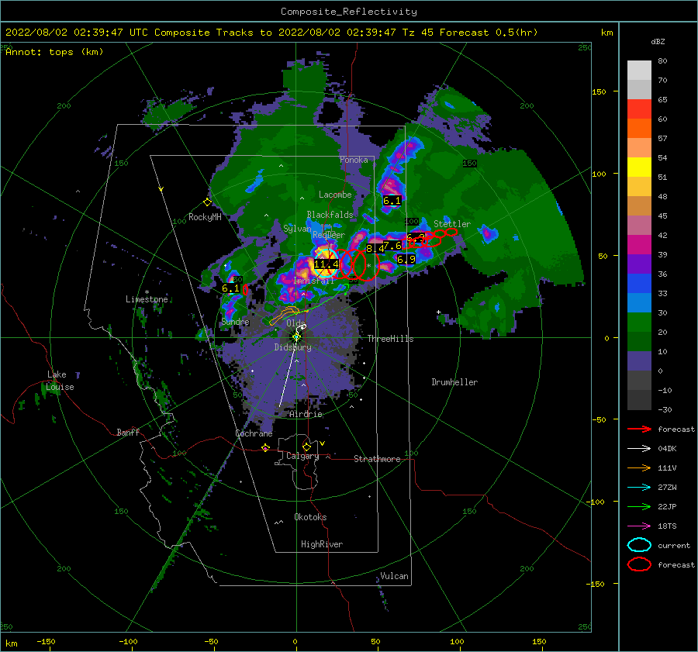Click the Ponoka city label
The image size is (698, 652).
[x=354, y=160]
